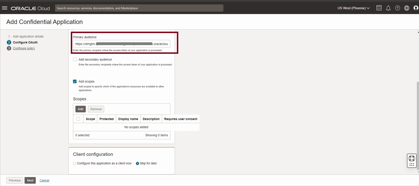Click the Next button
Viewport: 419px width, 186px height.
coord(30,180)
